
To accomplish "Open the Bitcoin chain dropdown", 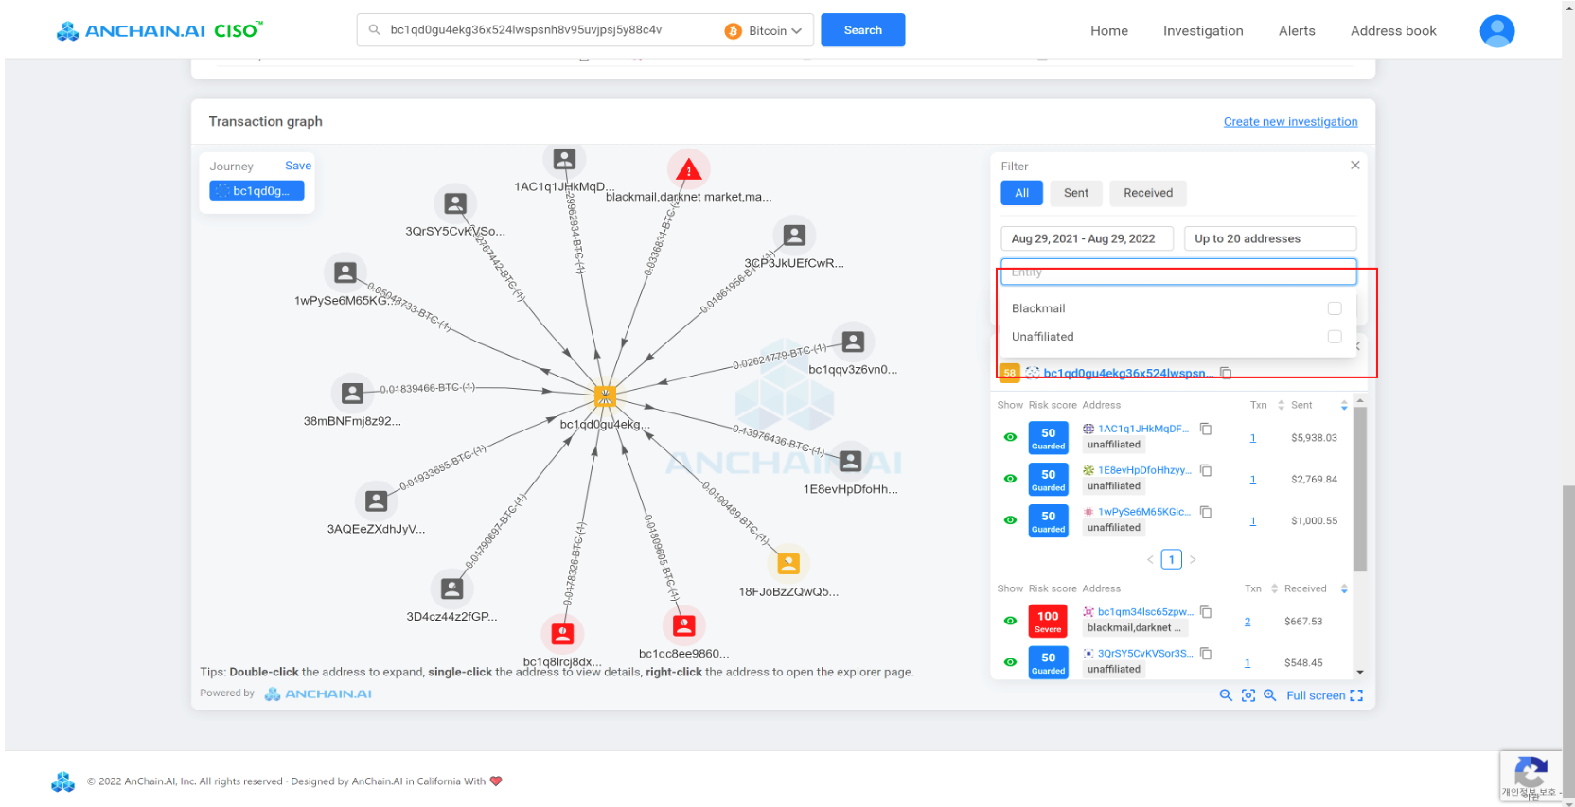I will tap(765, 31).
